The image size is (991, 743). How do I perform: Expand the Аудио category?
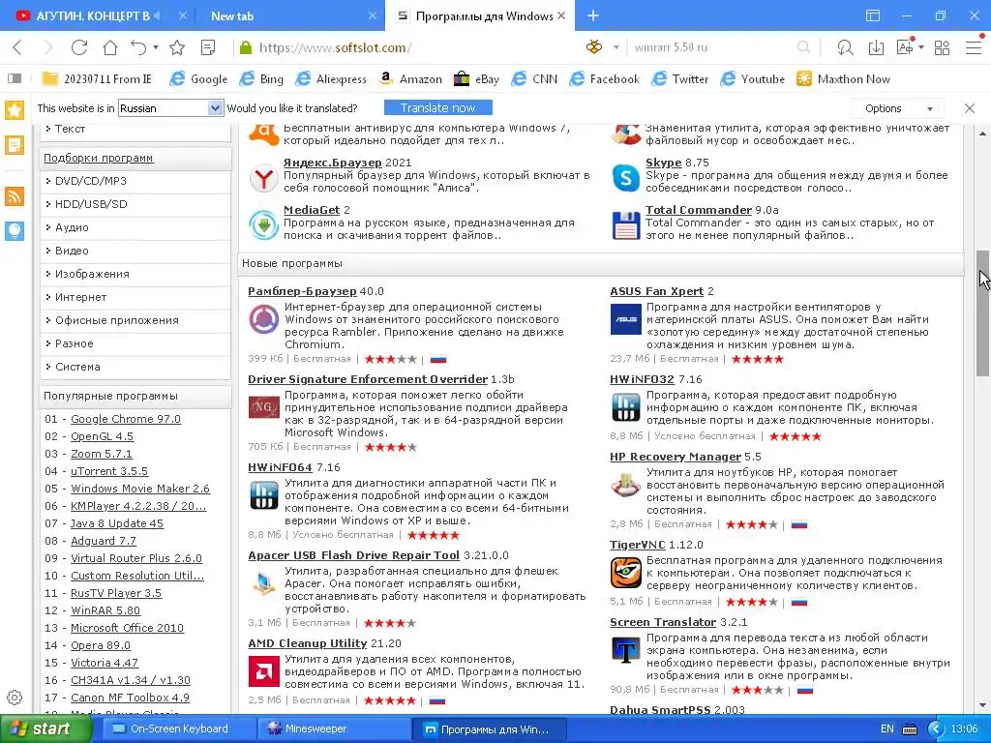[x=72, y=227]
